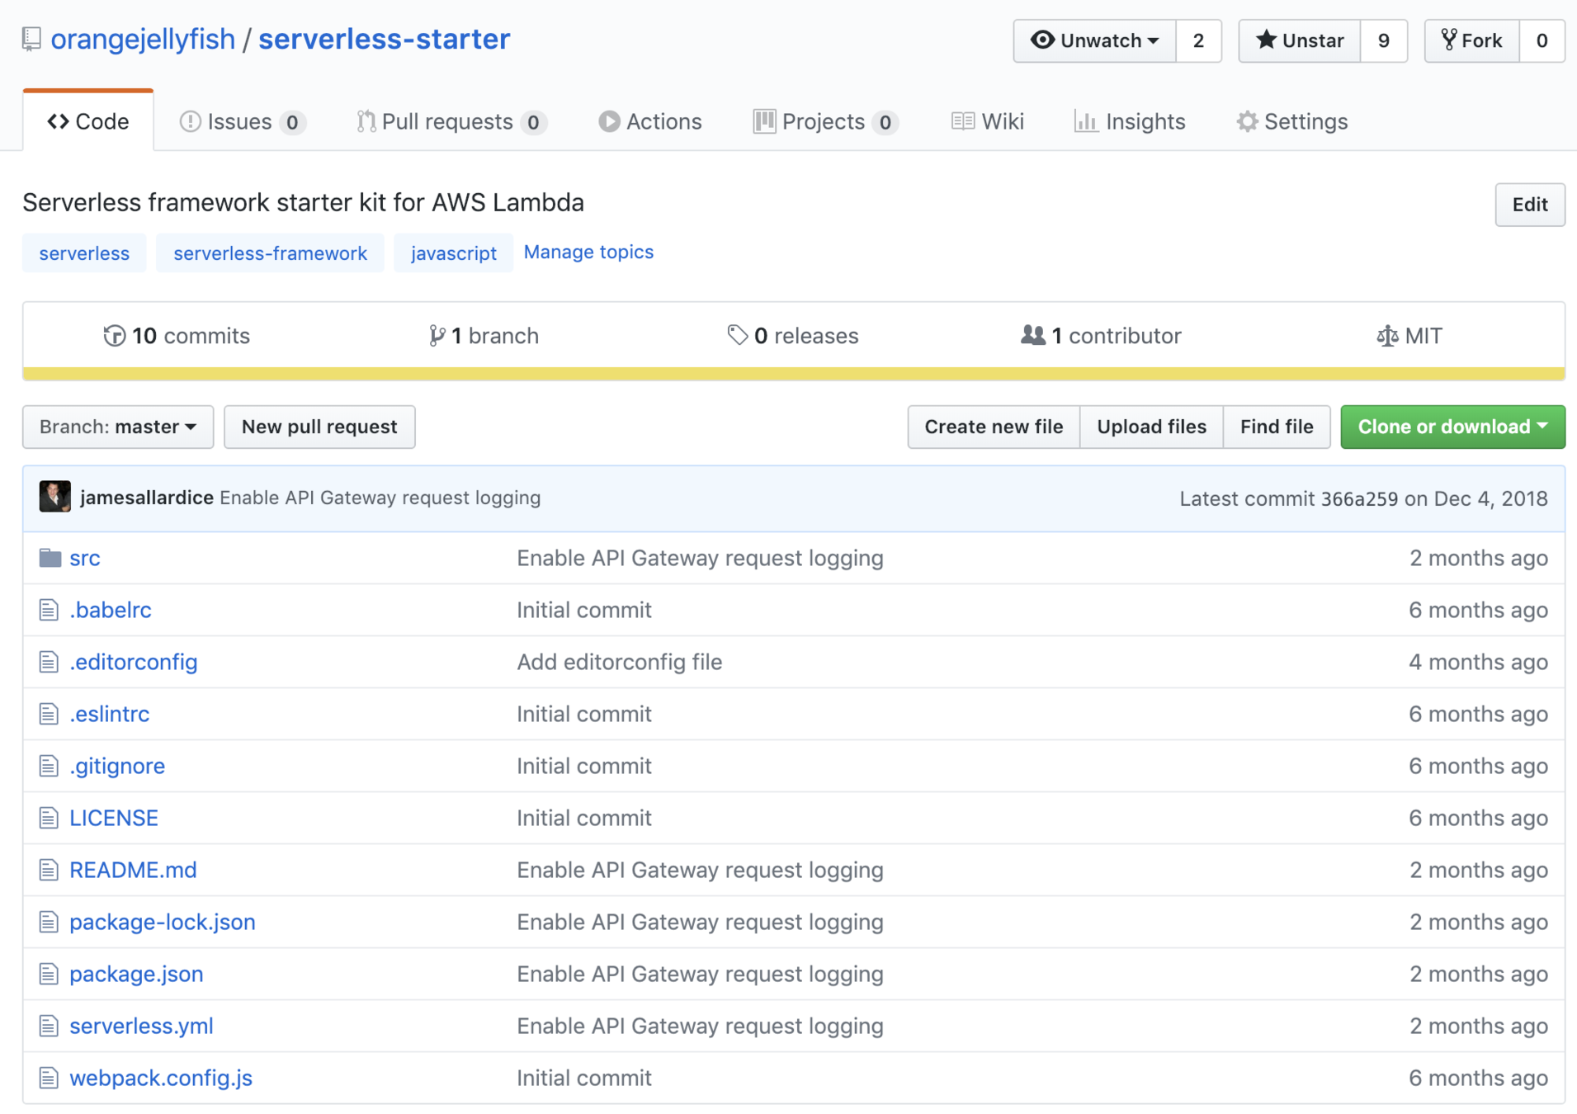Screen dimensions: 1577x1114
Task: Open the Projects tab
Action: 825,121
